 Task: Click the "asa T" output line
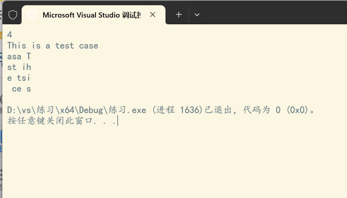[19, 56]
